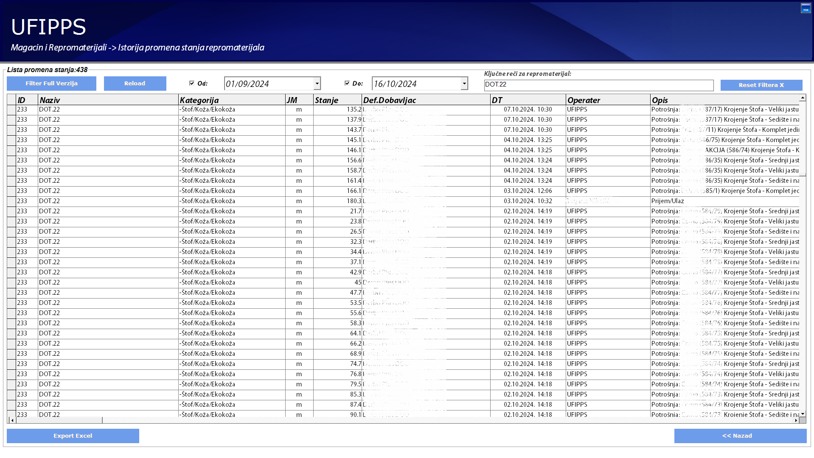The width and height of the screenshot is (814, 458).
Task: Focus the keyword field containing DOT.22
Action: tap(599, 85)
